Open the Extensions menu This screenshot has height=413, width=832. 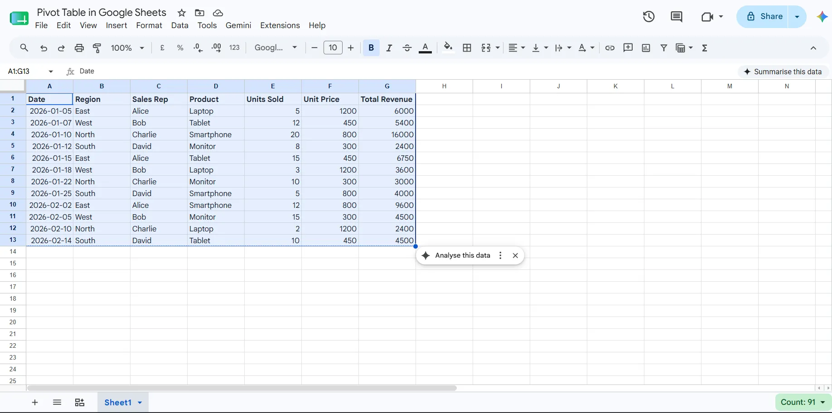coord(280,25)
